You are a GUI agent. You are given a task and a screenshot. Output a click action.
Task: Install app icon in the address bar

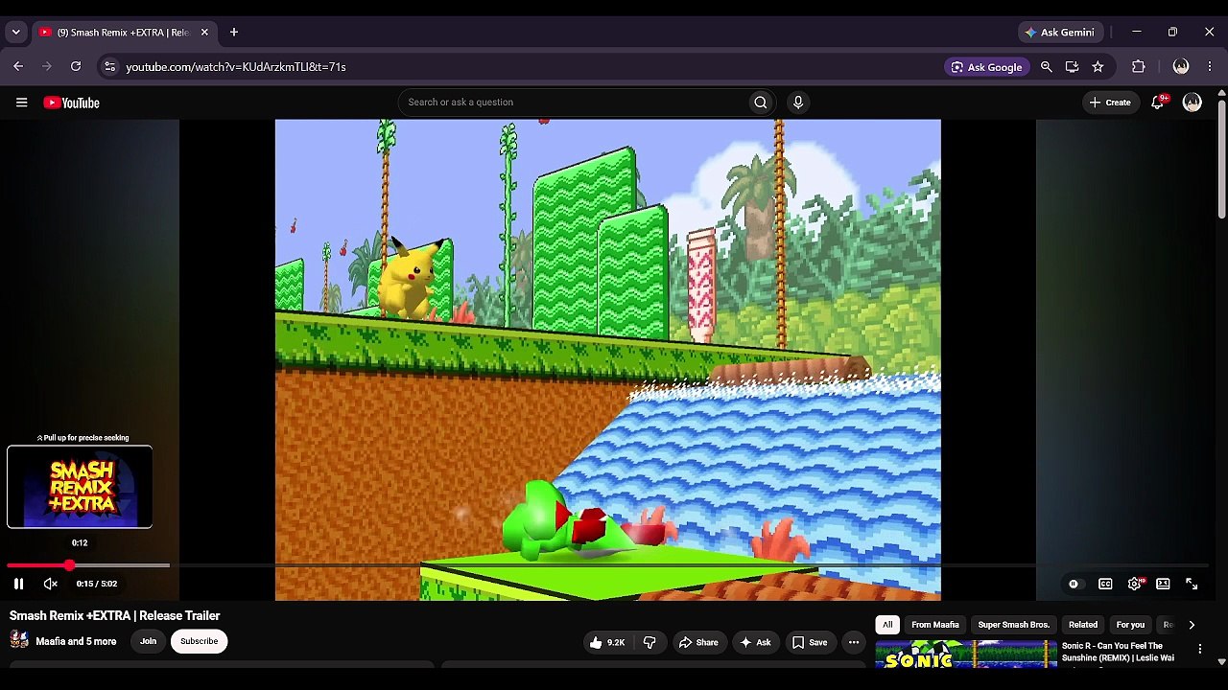(1072, 67)
